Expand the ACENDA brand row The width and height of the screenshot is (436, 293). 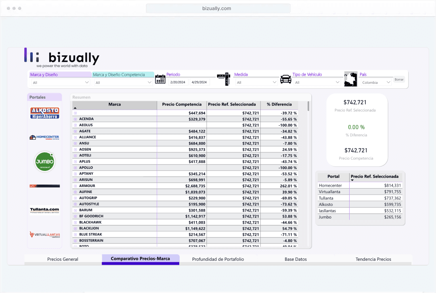75,119
